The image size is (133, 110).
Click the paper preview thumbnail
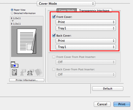(x=27, y=41)
